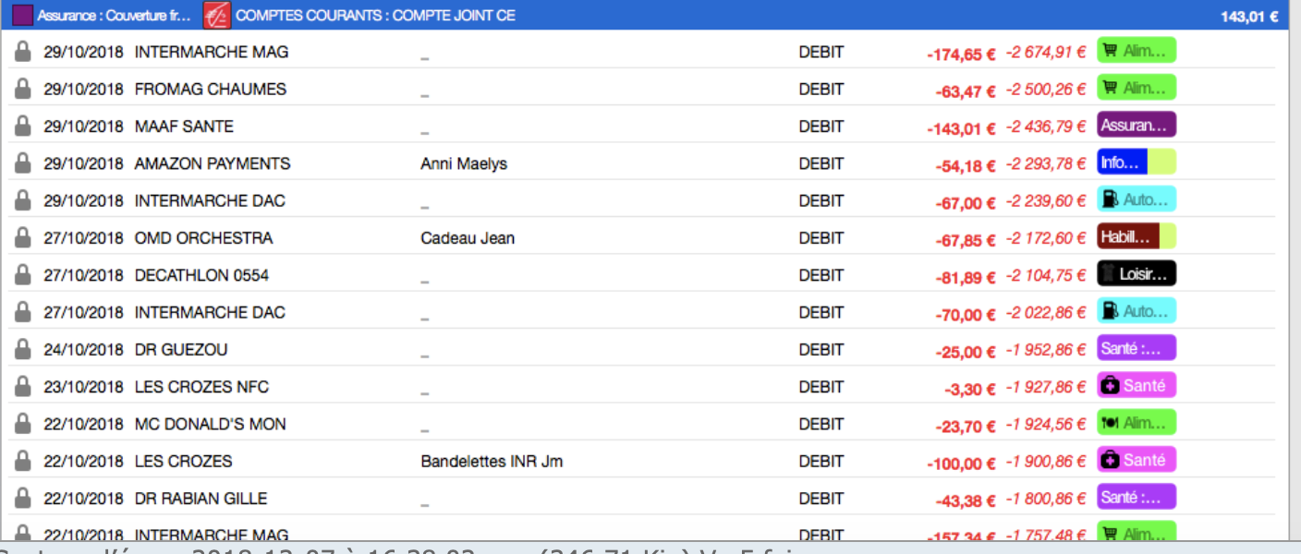This screenshot has height=554, width=1301.
Task: Open the violet Santé : tag for DR RABIAN GILLE
Action: (x=1136, y=497)
